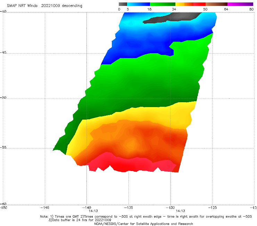Click the gray segment of the color bar

pos(123,4)
